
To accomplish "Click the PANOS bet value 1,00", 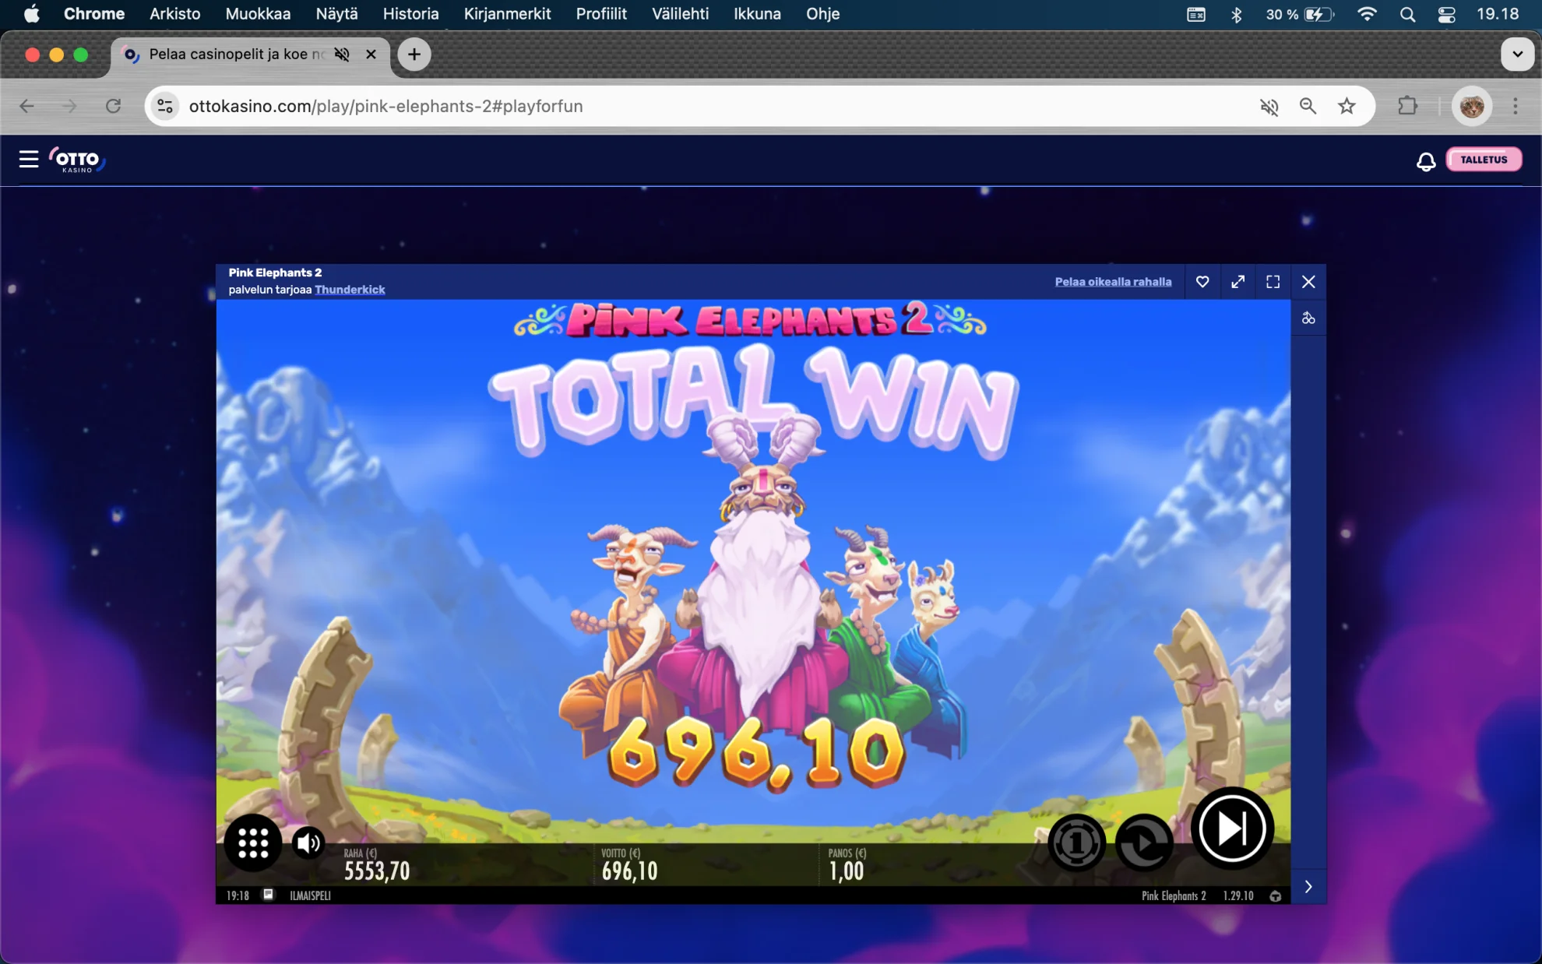I will click(847, 871).
